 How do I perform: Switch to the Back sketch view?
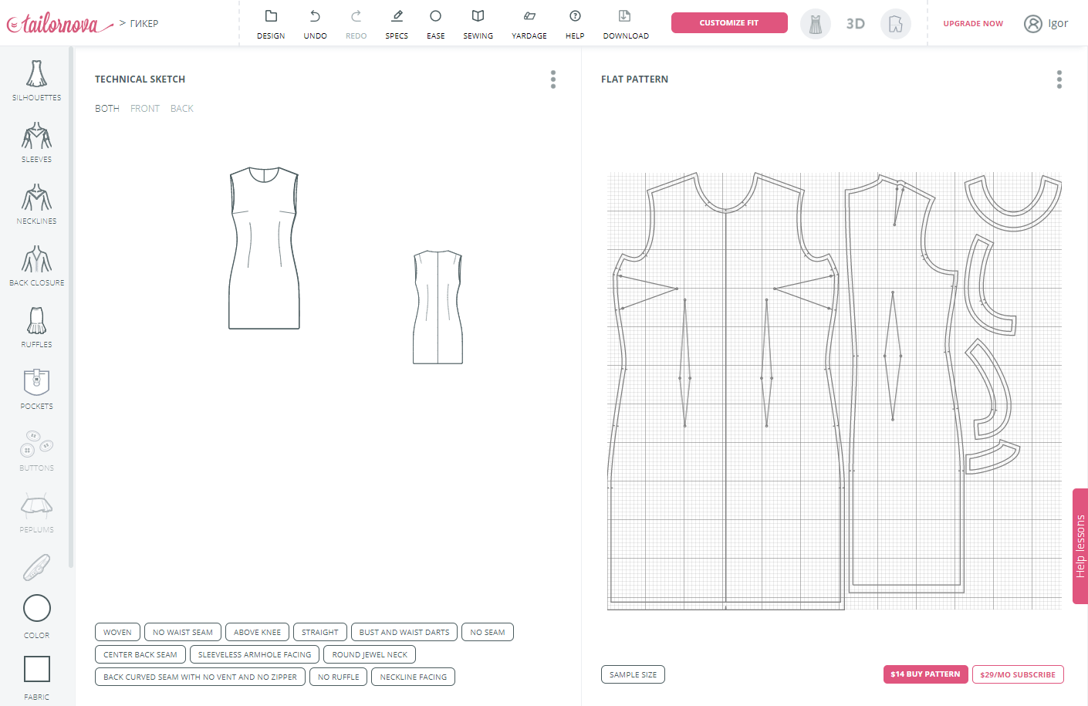coord(182,109)
